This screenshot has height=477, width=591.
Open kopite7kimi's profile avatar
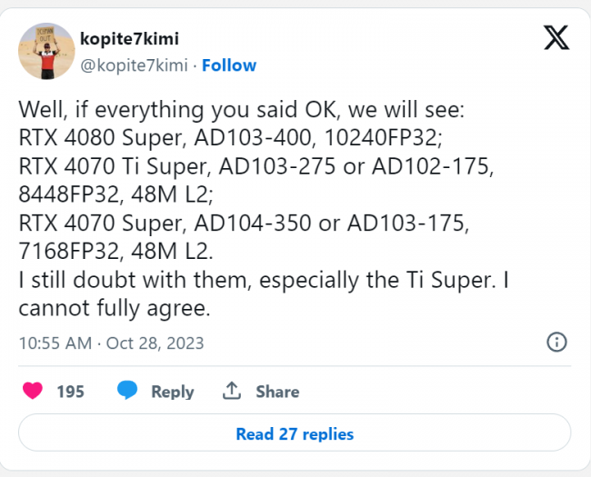[x=46, y=51]
